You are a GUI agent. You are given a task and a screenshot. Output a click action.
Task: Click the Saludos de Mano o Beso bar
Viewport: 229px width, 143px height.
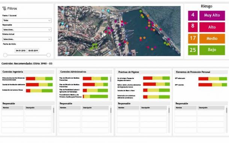157,90
